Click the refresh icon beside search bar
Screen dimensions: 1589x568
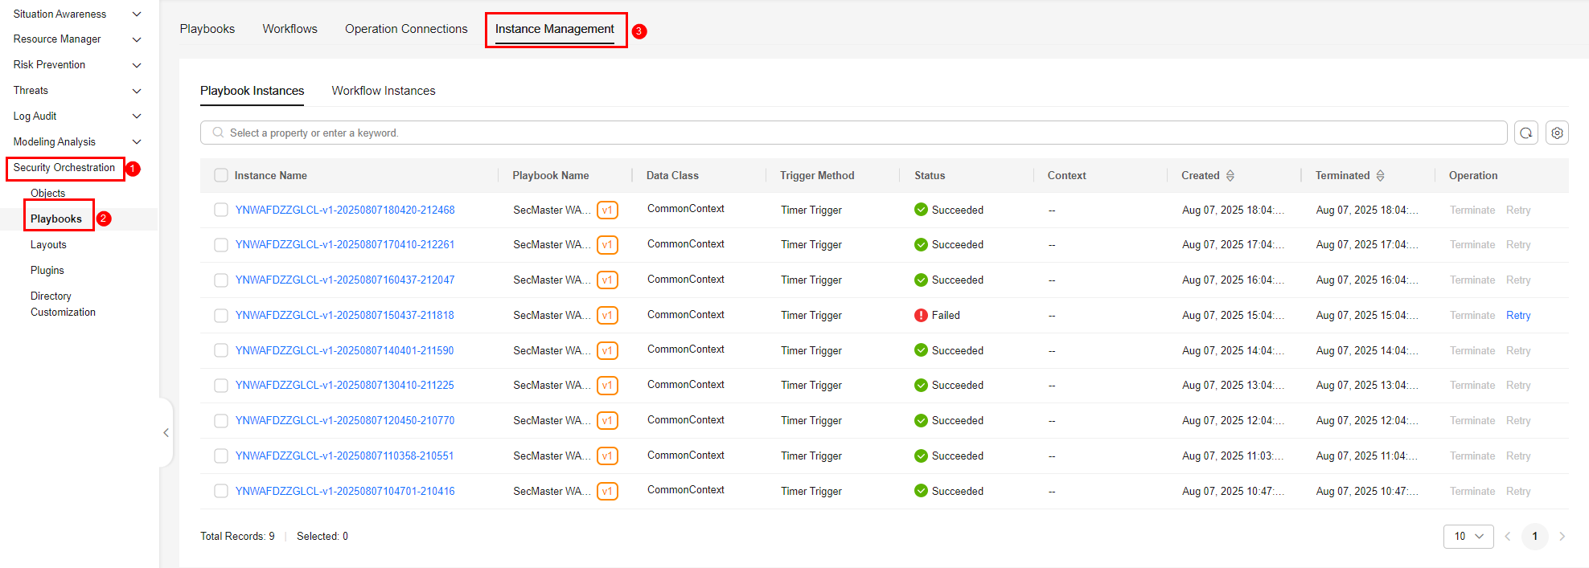[1525, 133]
